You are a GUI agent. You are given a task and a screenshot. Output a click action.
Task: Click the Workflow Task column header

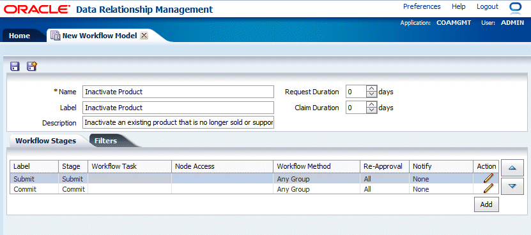point(130,166)
